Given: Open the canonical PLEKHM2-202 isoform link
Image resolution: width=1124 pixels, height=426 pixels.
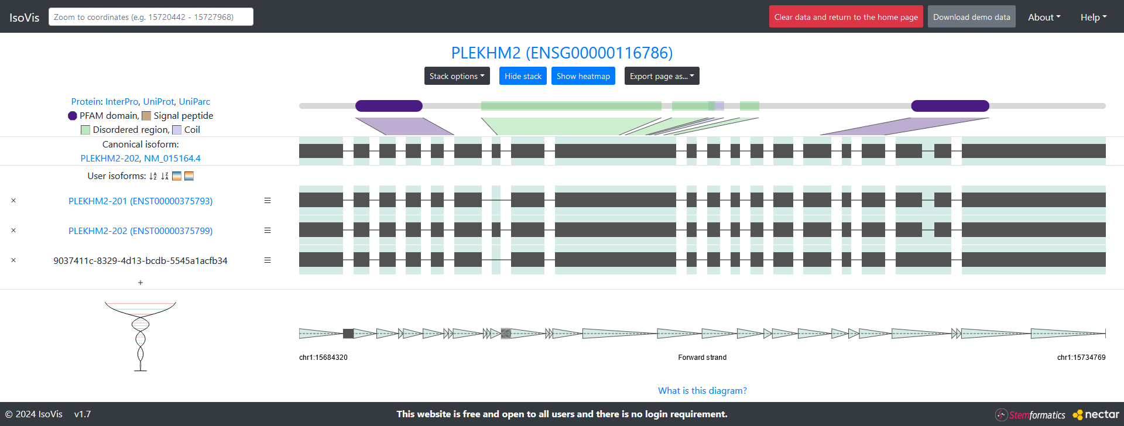Looking at the screenshot, I should [110, 159].
